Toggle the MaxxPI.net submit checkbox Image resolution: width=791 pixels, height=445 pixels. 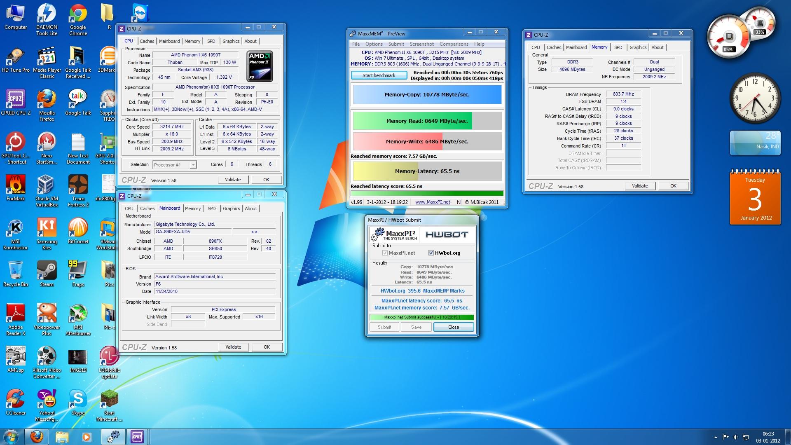point(385,253)
